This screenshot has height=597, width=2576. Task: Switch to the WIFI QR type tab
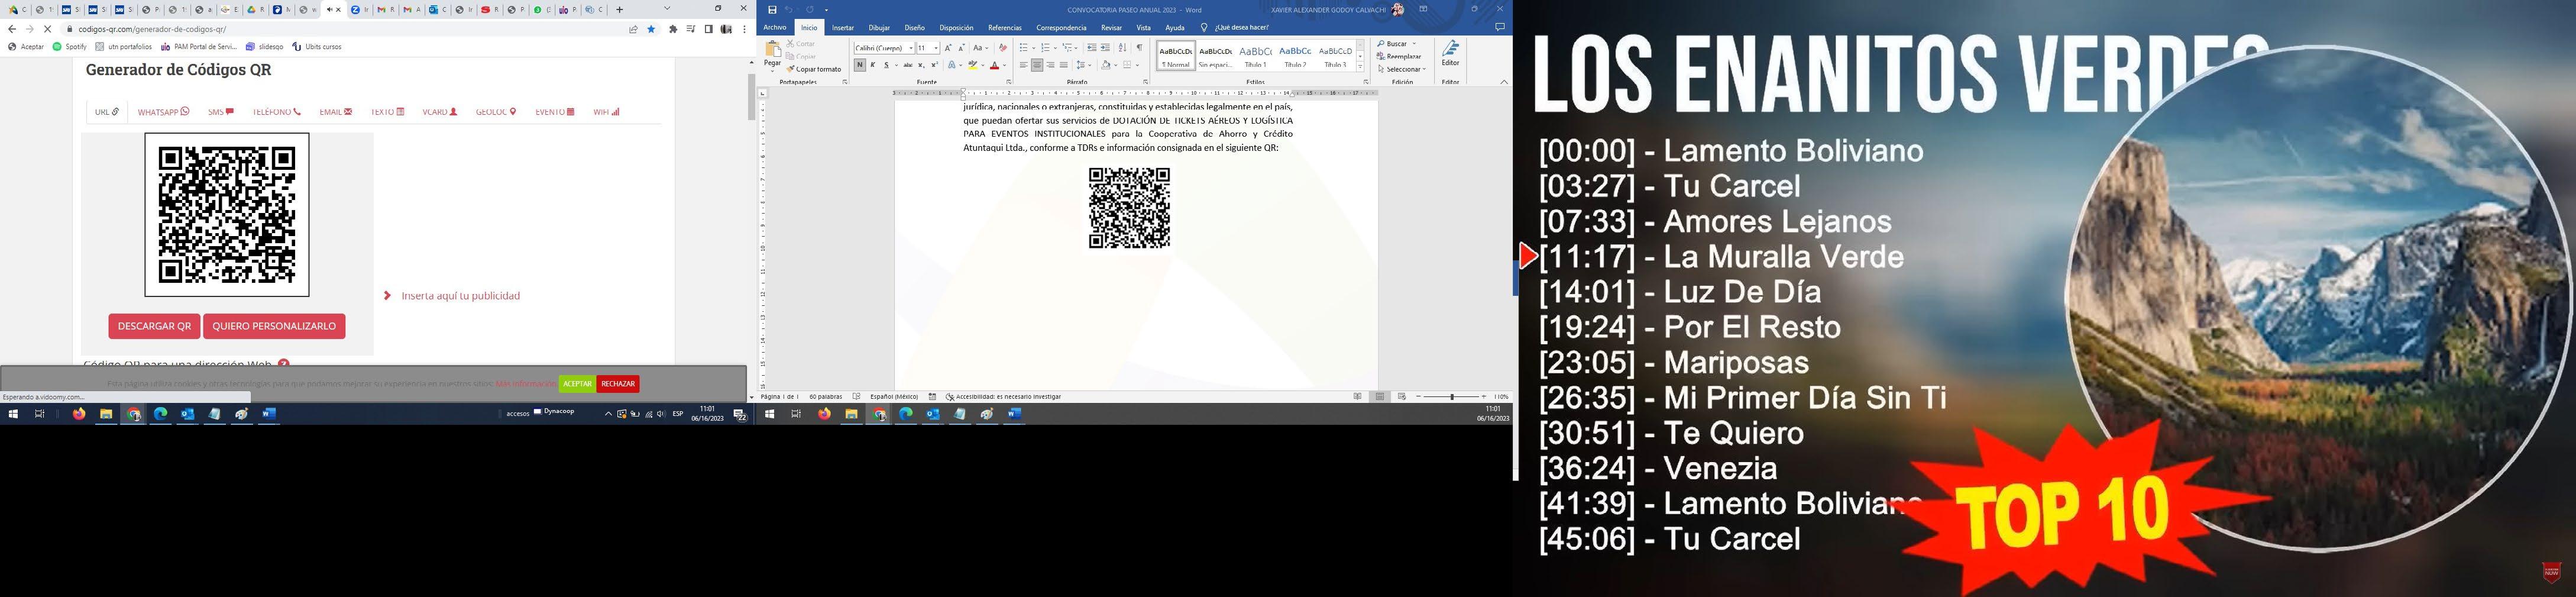click(x=606, y=112)
